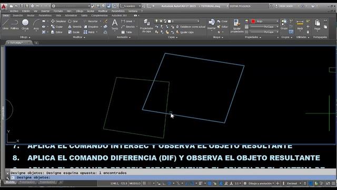Open the Decimal units dropdown
Viewport: 337px width, 190px height.
pyautogui.click(x=294, y=184)
